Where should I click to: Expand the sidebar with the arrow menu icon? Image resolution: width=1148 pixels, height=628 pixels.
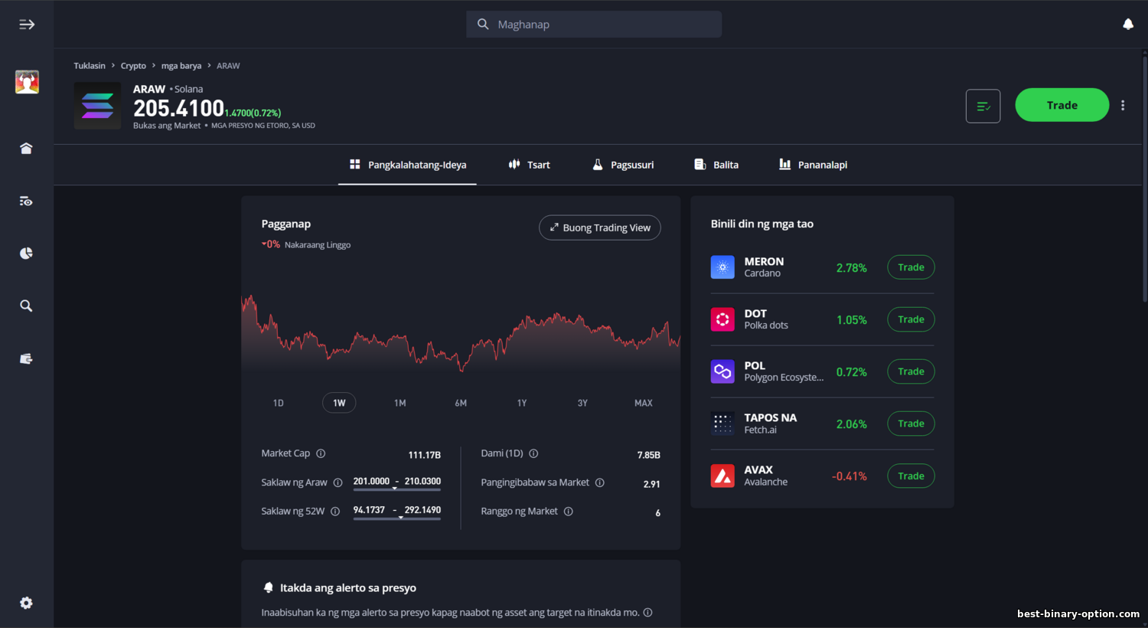tap(27, 25)
